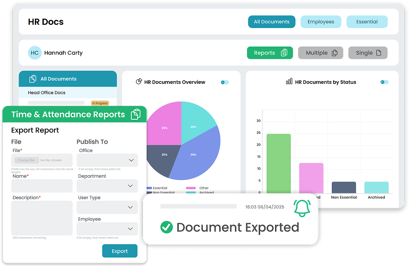Open the Department dropdown
Viewport: 410px width, 268px height.
107,186
